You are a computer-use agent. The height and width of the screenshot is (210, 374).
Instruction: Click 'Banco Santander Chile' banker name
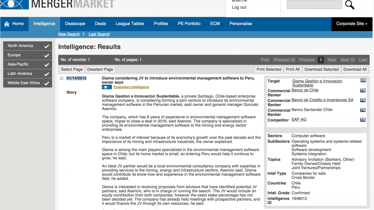(x=312, y=110)
